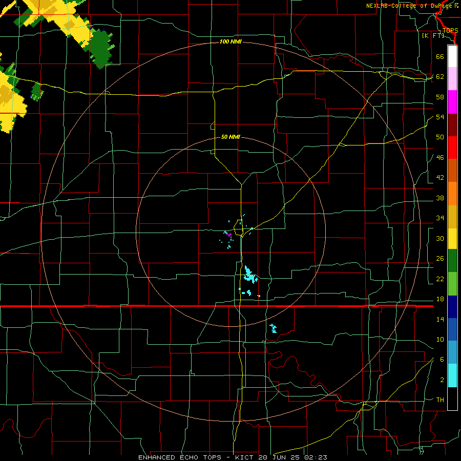Click the 34 legend value
Image resolution: width=461 pixels, height=461 pixels.
point(440,218)
